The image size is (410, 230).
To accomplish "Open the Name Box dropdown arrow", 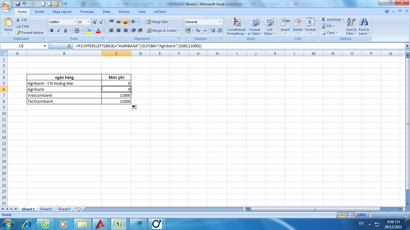I will coord(45,46).
